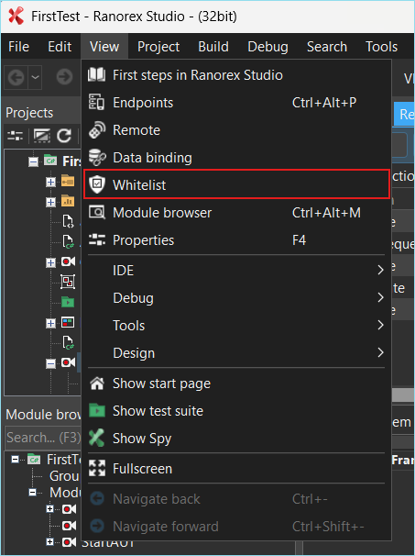
Task: Expand the Design submenu
Action: tap(236, 353)
